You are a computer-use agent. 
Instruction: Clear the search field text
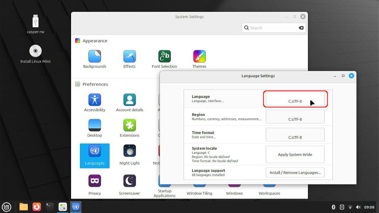[x=301, y=28]
